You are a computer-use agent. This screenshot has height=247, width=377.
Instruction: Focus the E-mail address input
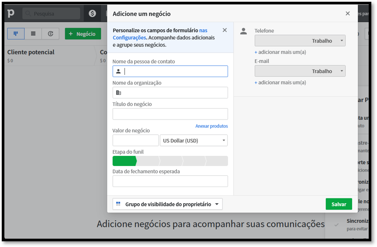click(x=283, y=71)
